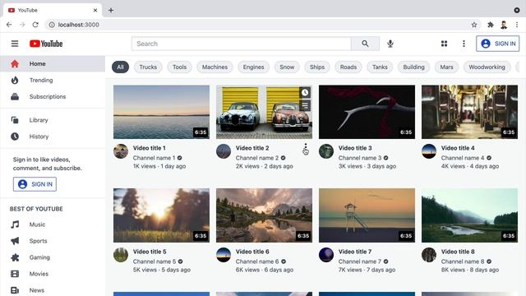Click Add to queue icon on Video 2 thumbnail

(x=305, y=106)
